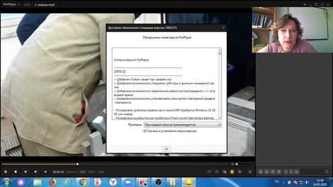Adjust the volume slider
Image resolution: width=333 pixels, height=187 pixels.
click(x=244, y=164)
